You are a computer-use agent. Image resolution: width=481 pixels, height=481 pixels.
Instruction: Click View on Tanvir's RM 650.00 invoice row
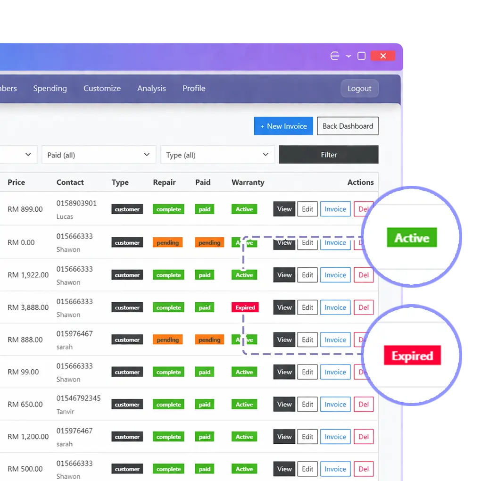pyautogui.click(x=284, y=404)
